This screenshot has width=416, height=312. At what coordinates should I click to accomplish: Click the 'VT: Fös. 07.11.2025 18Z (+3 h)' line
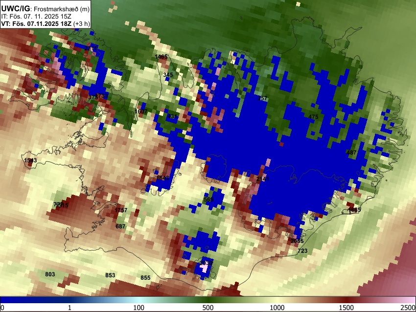[46, 23]
